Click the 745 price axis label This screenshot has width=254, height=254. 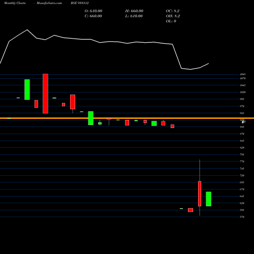(x=242, y=169)
